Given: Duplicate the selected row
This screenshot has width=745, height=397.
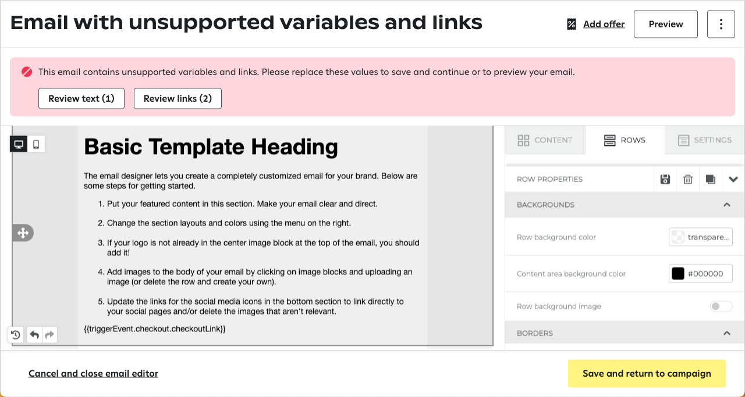Looking at the screenshot, I should [x=710, y=179].
